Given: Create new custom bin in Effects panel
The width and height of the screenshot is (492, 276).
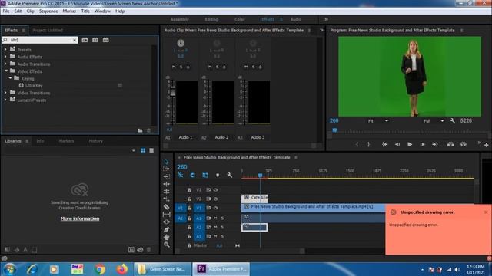Looking at the screenshot, I should (x=140, y=130).
